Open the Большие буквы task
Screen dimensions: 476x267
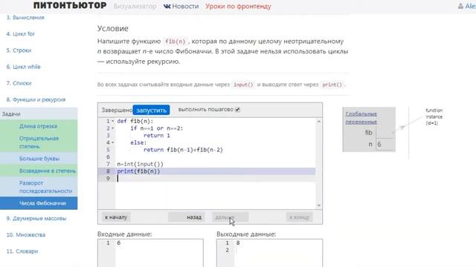[x=39, y=158]
